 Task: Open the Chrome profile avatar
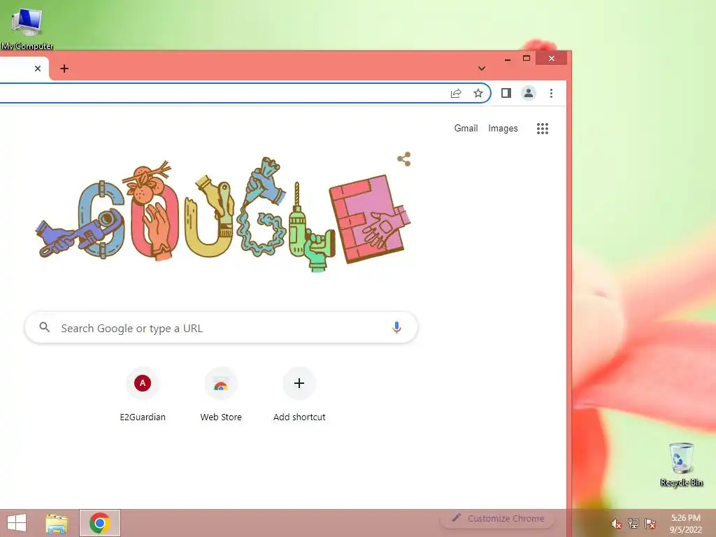click(529, 93)
